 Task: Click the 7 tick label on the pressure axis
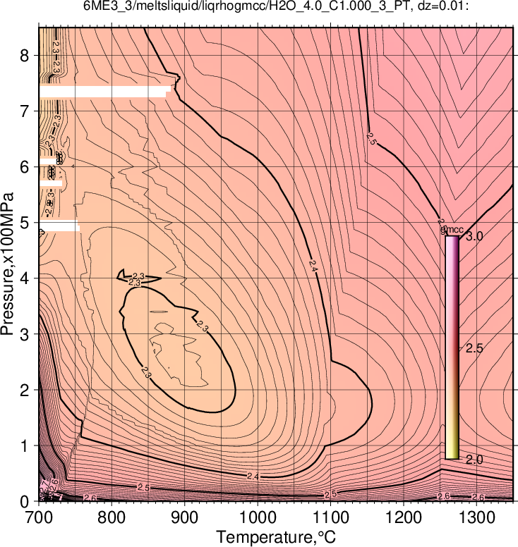pos(25,111)
